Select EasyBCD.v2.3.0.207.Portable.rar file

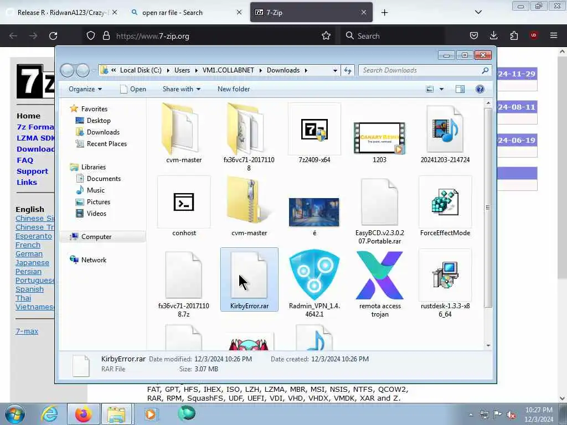point(379,210)
